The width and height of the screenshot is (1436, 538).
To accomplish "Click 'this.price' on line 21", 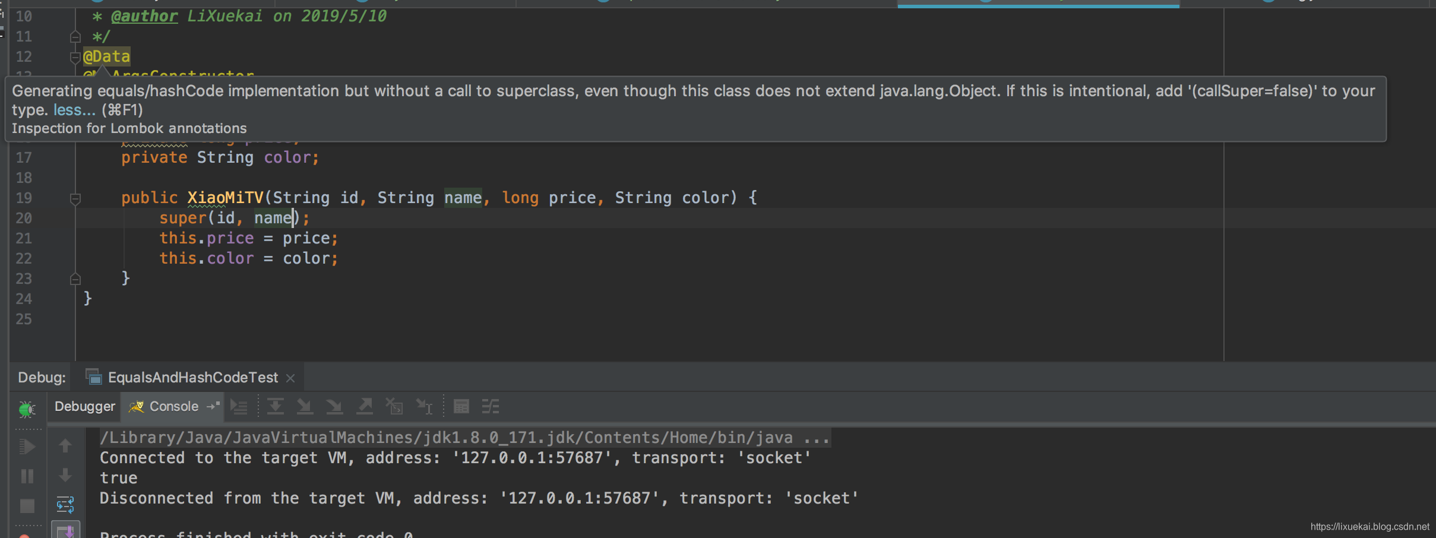I will pyautogui.click(x=206, y=238).
